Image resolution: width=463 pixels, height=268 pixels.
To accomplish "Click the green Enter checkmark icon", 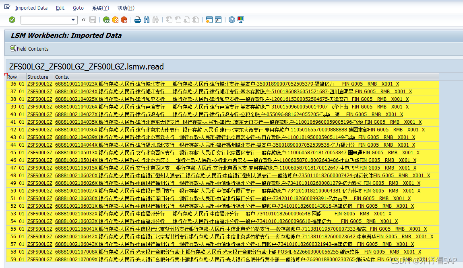I will (12, 20).
